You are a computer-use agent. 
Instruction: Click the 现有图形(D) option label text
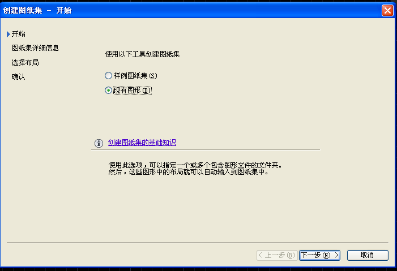point(133,90)
